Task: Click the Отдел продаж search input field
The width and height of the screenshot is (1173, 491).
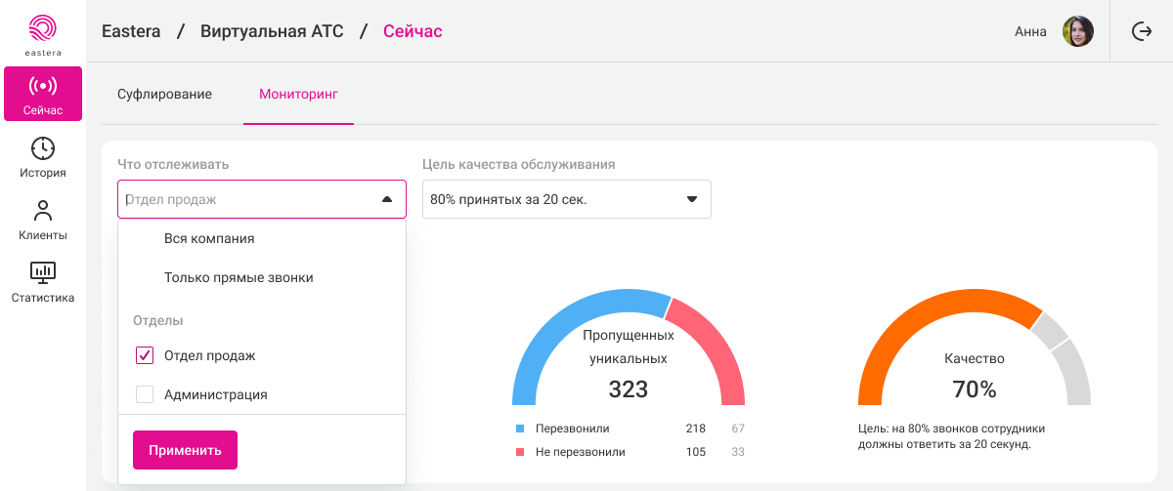Action: click(244, 199)
